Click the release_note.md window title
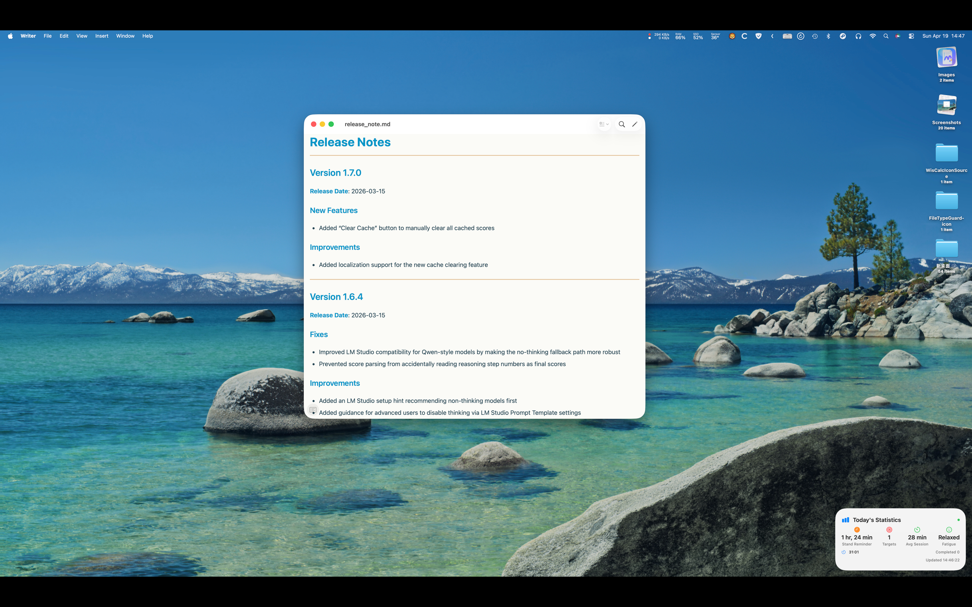Viewport: 972px width, 607px height. tap(367, 124)
